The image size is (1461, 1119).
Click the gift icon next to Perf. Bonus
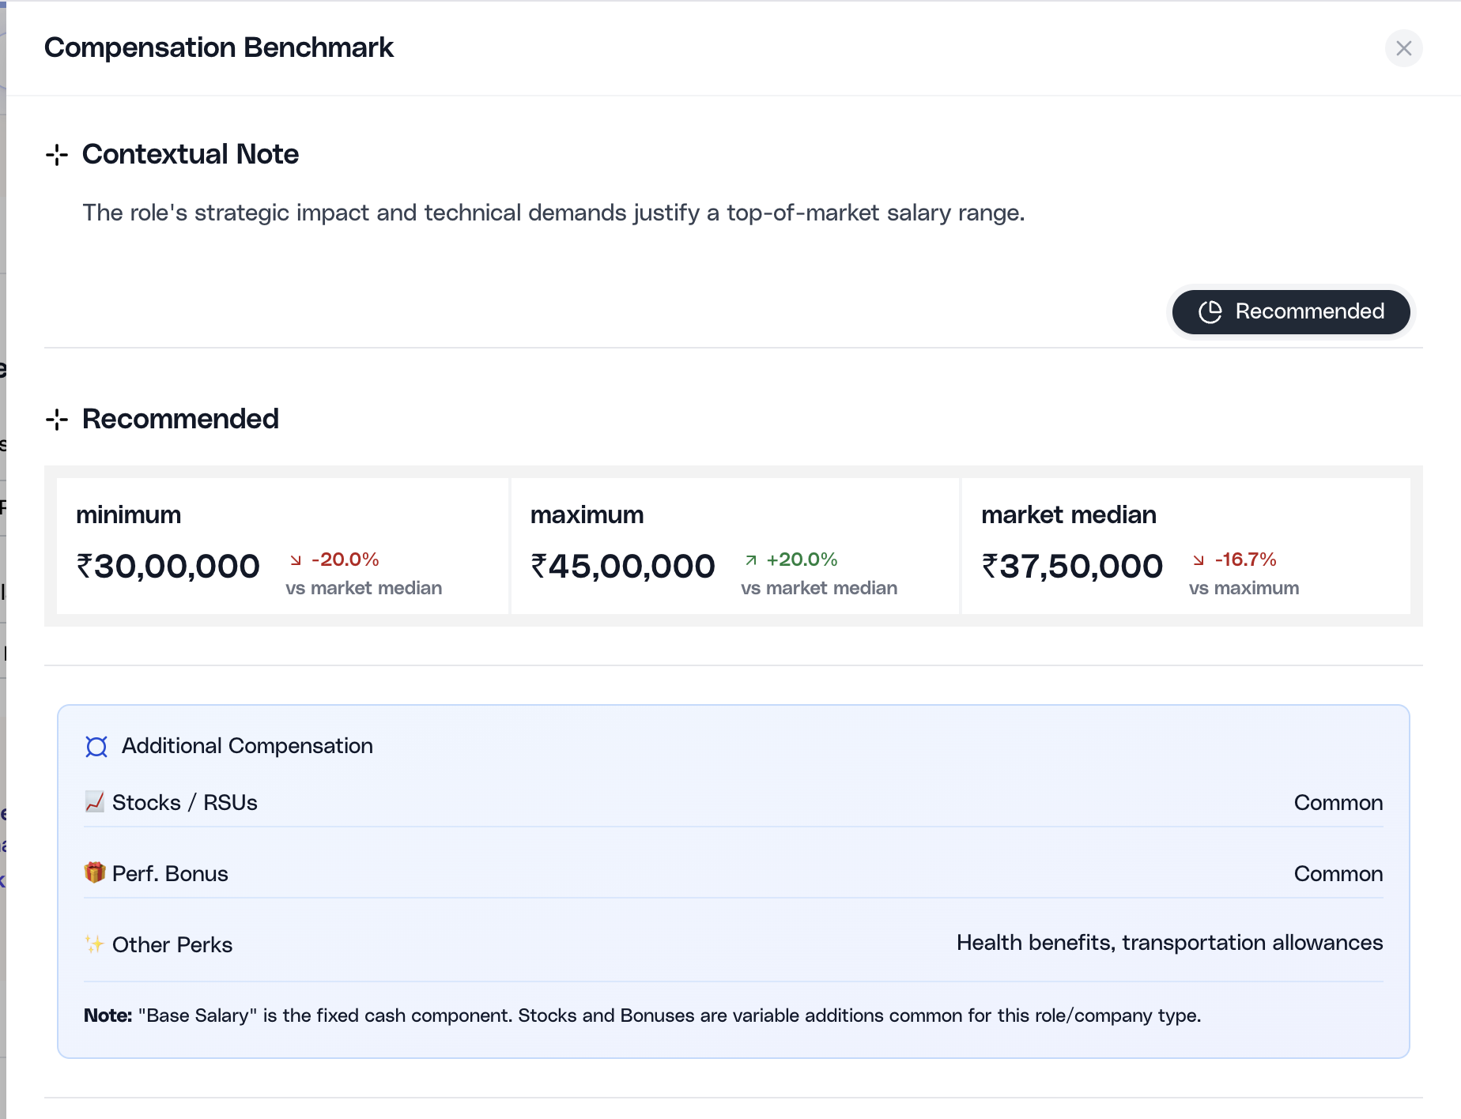[x=94, y=873]
